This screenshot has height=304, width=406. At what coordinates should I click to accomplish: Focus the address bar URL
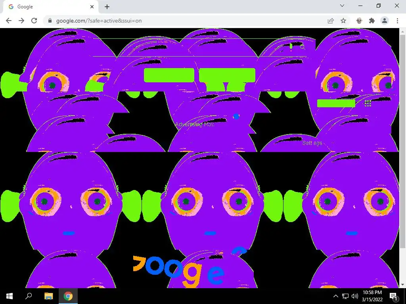[x=99, y=21]
